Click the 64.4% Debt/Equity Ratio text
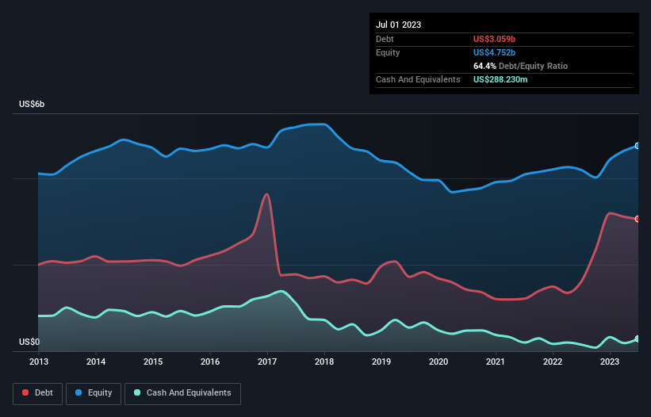Screen dimensions: 651x417 click(x=520, y=66)
